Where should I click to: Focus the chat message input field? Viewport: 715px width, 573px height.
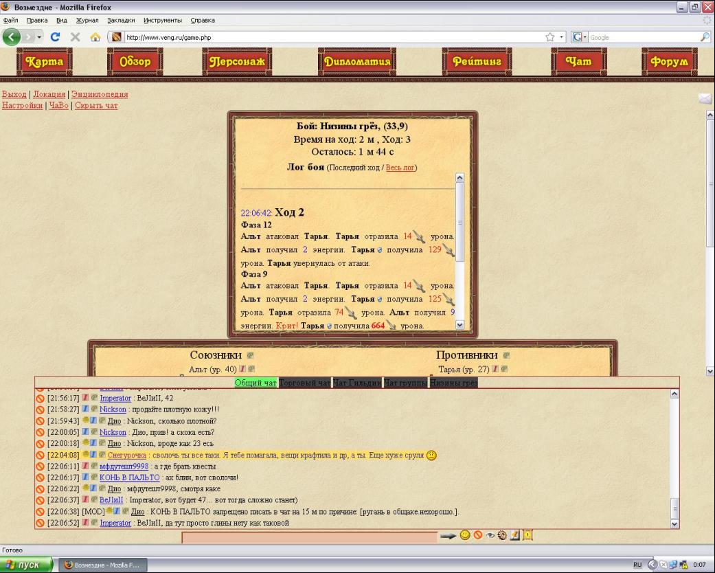tap(310, 537)
